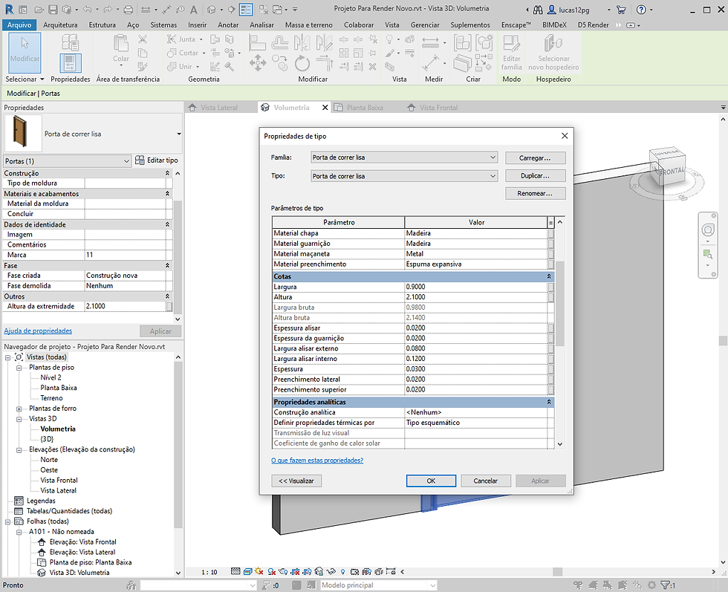Open the Revit application home icon
Image resolution: width=728 pixels, height=592 pixels.
(x=9, y=10)
